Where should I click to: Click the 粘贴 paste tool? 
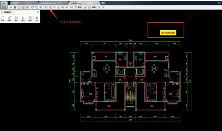30,19
